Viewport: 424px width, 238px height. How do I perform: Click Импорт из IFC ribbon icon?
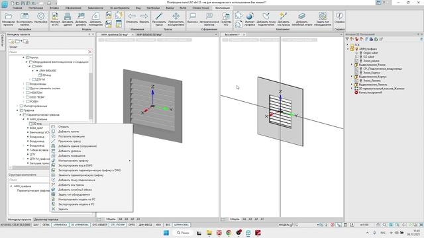coord(55,19)
